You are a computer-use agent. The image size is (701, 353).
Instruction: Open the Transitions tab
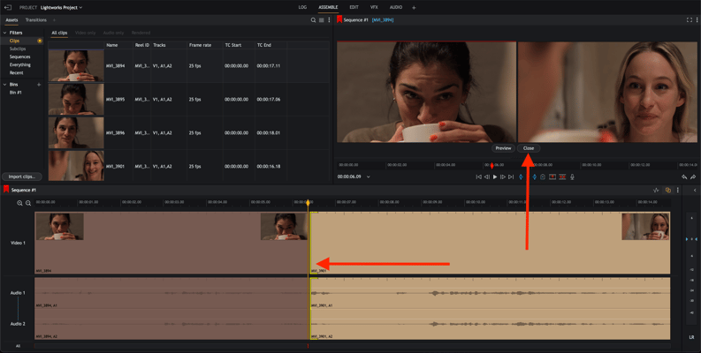coord(36,19)
